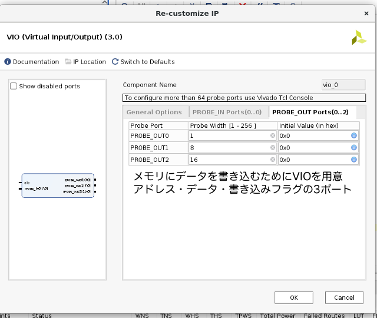
Task: Click the info icon for PROBE_OUT2 initial value
Action: [x=354, y=160]
